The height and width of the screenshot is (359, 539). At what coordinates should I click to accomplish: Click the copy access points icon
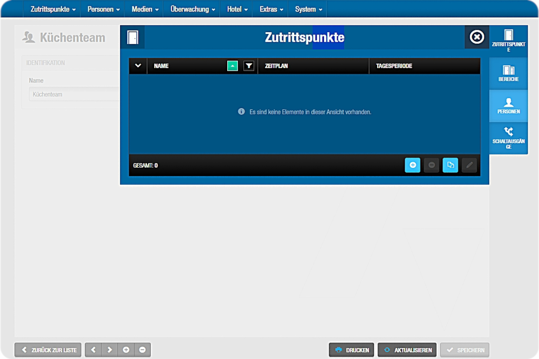pyautogui.click(x=450, y=165)
